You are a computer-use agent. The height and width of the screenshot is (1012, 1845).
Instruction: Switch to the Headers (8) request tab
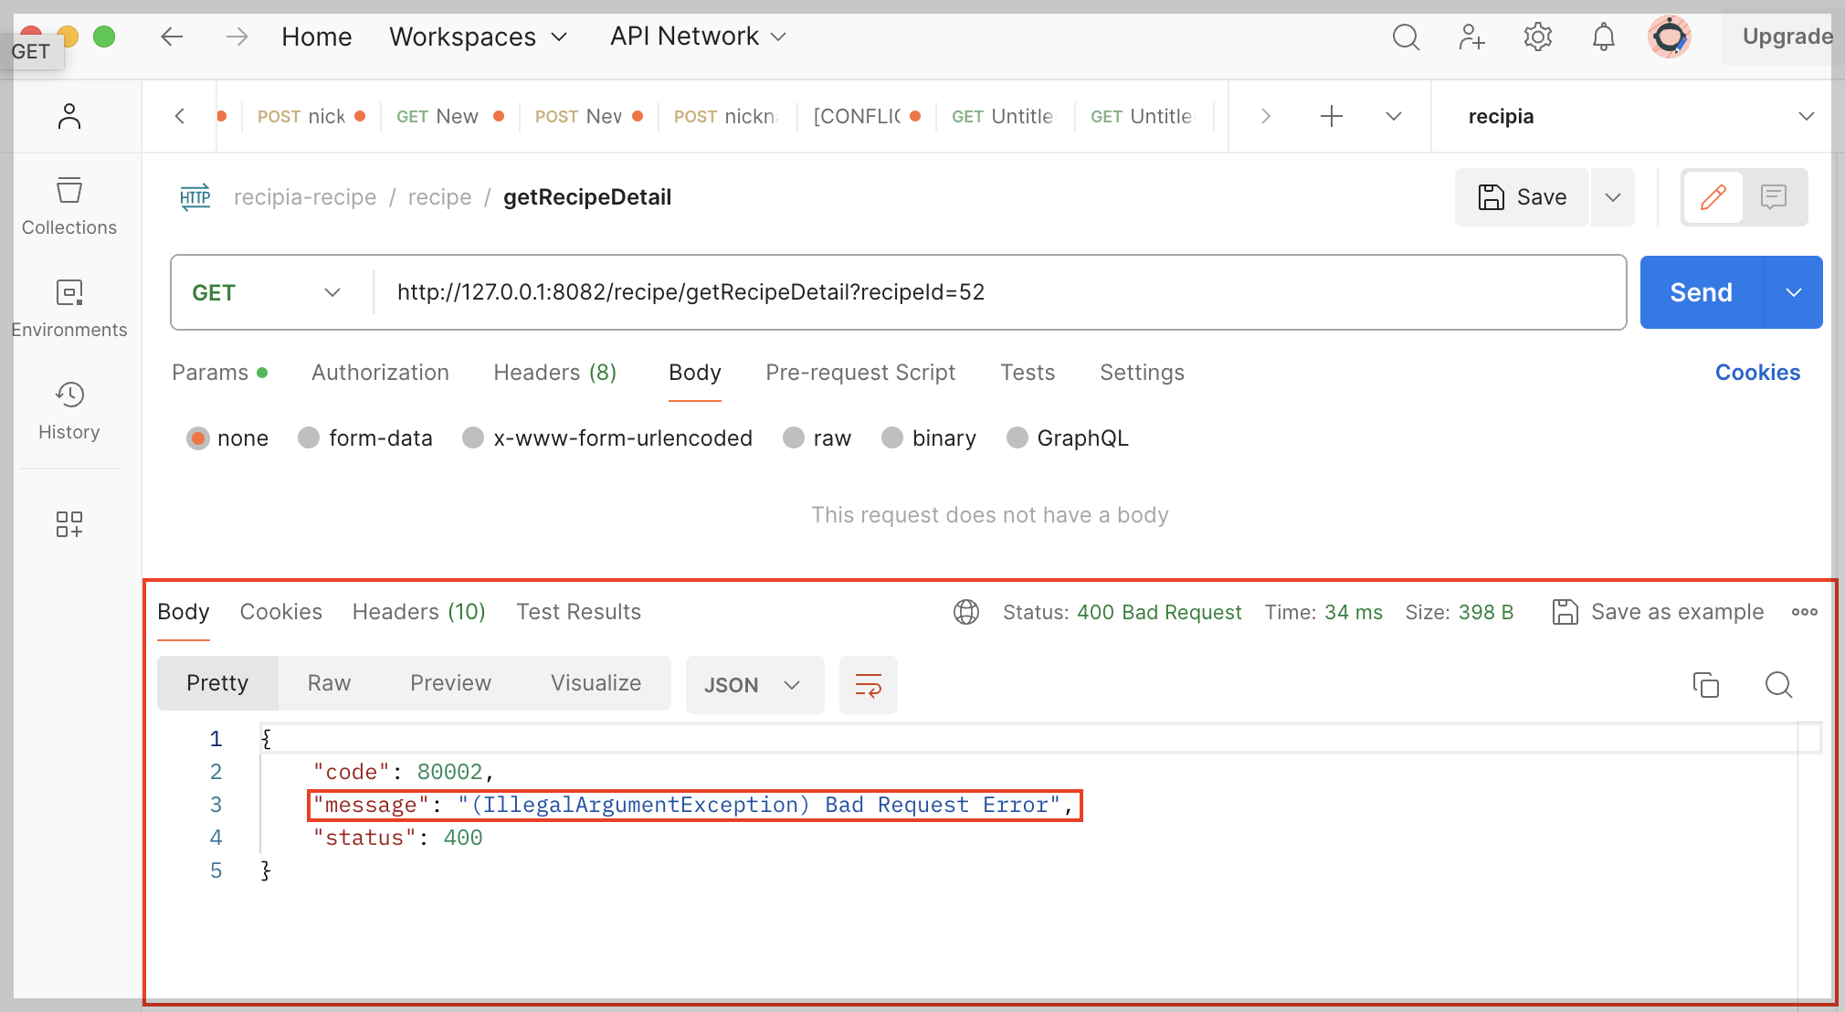(x=554, y=373)
